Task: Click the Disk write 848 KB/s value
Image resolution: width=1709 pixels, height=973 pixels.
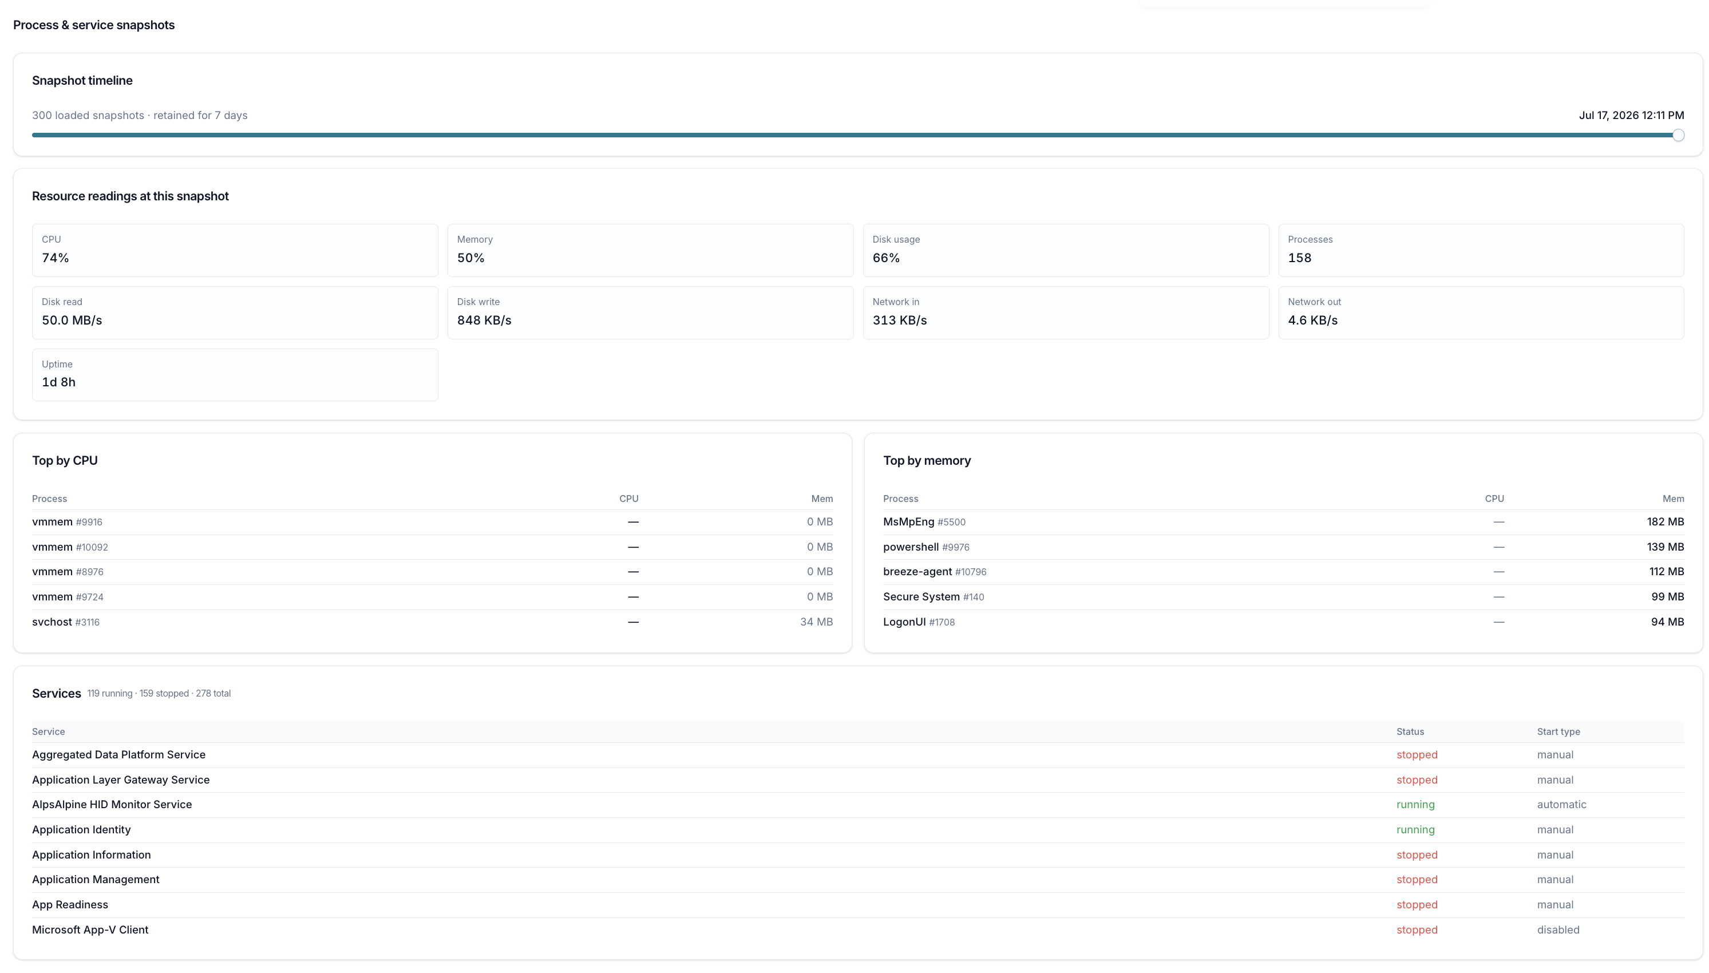Action: pos(484,320)
